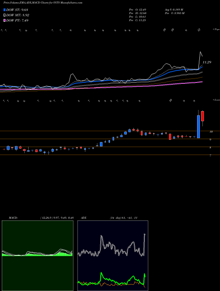Click the green MACD histogram chart panel

[37, 256]
